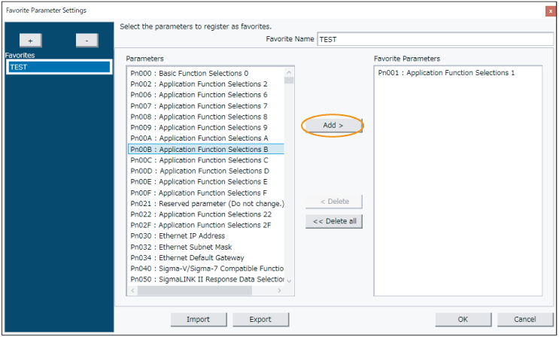Choose Pn030 Ethernet IP Address parameter
Viewport: 559px width, 337px height.
[178, 236]
